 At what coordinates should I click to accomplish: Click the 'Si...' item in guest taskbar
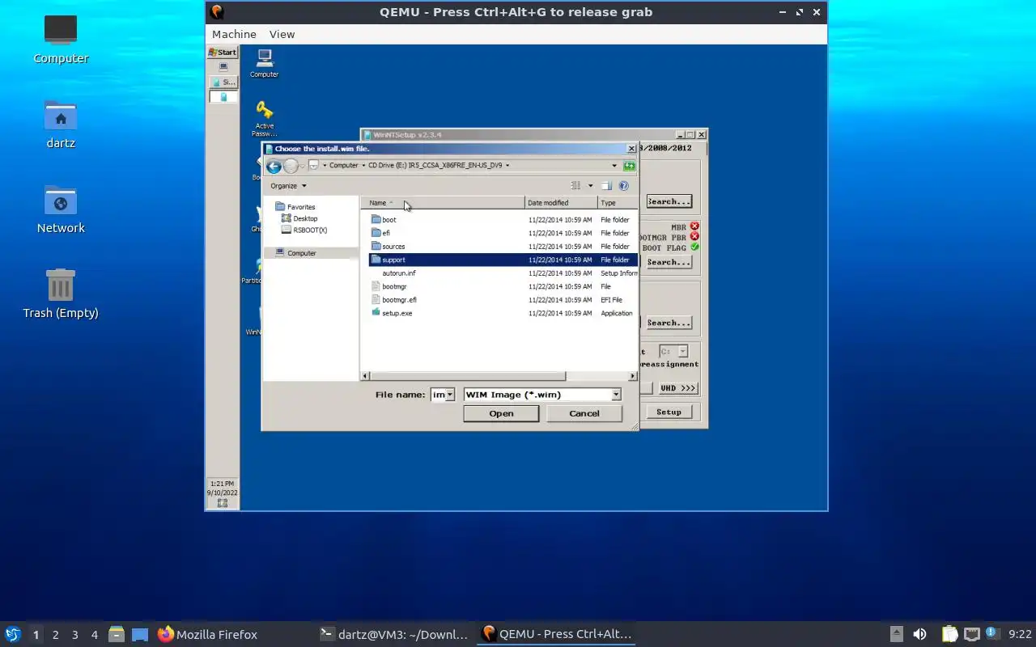(x=223, y=82)
